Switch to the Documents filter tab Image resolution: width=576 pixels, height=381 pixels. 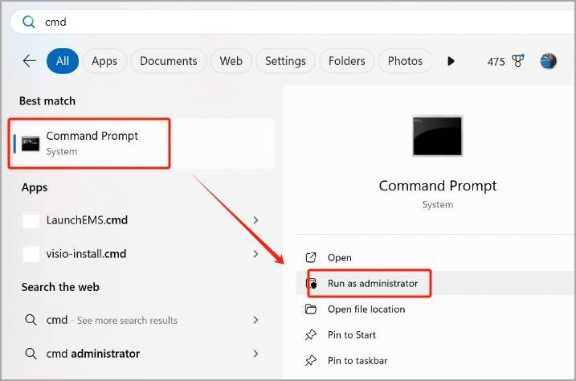pos(168,61)
